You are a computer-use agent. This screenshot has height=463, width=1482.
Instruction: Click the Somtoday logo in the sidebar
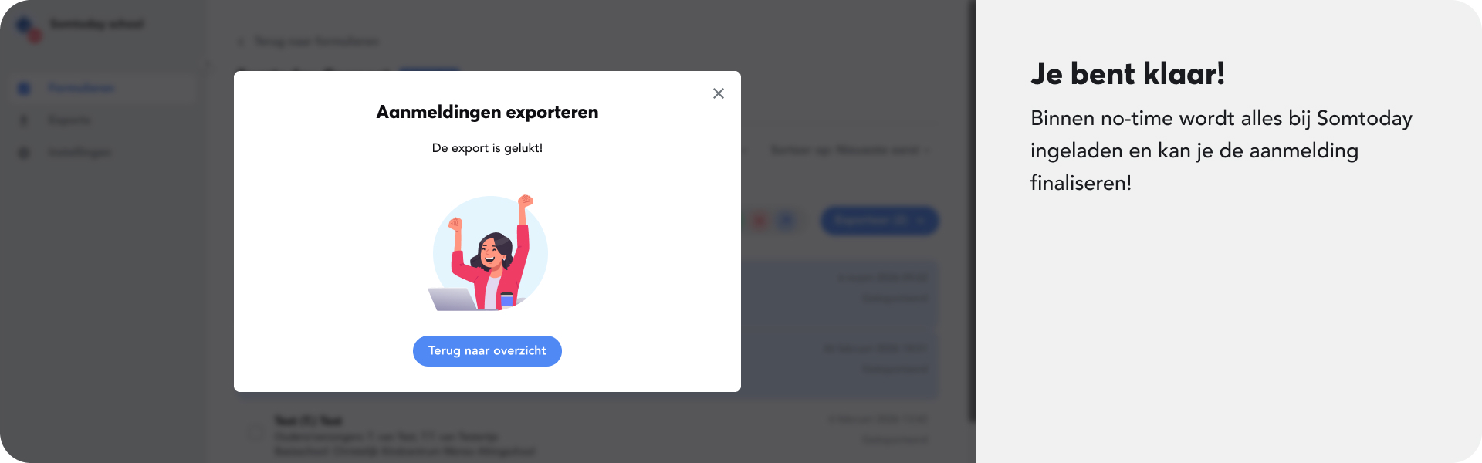click(29, 29)
